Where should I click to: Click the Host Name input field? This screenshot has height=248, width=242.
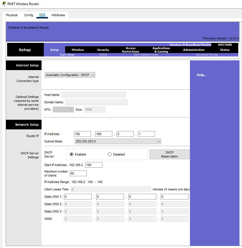point(94,95)
